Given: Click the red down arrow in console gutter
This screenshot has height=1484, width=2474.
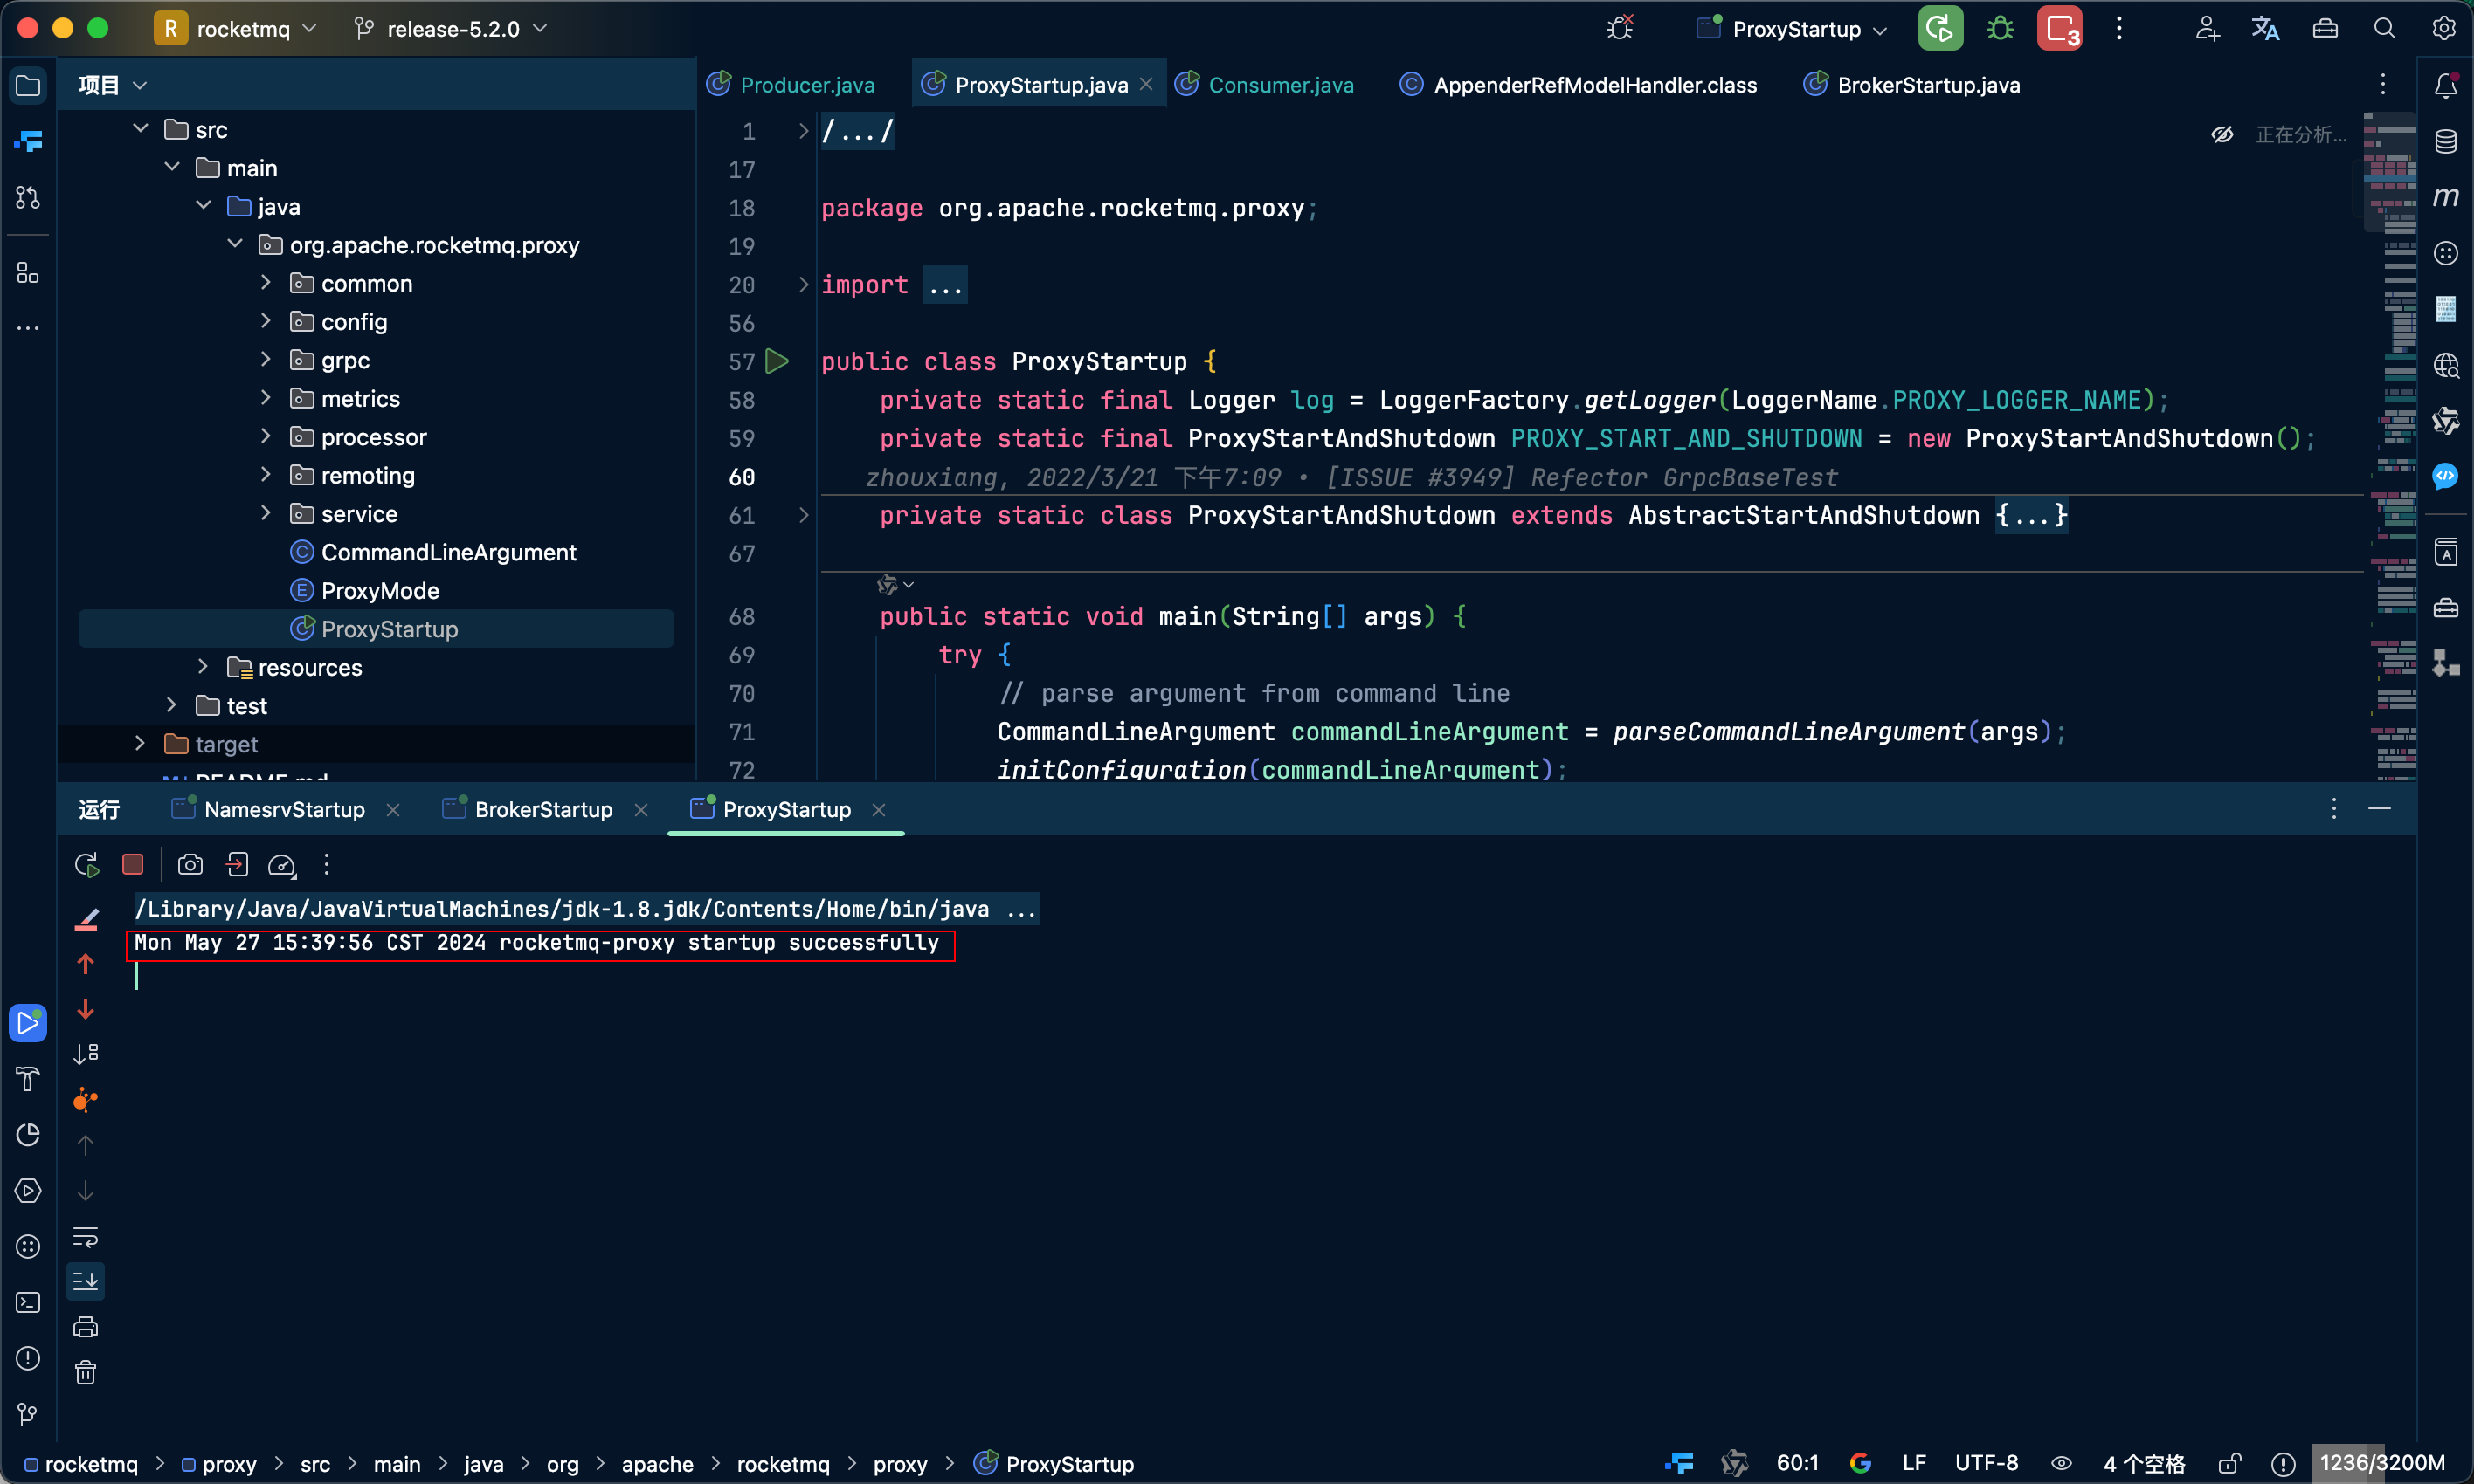Looking at the screenshot, I should [x=85, y=1009].
